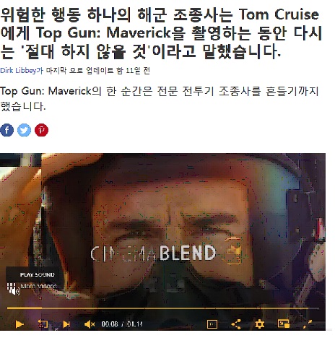335x338 pixels.
Task: Expand the video to fullscreen
Action: (x=308, y=324)
